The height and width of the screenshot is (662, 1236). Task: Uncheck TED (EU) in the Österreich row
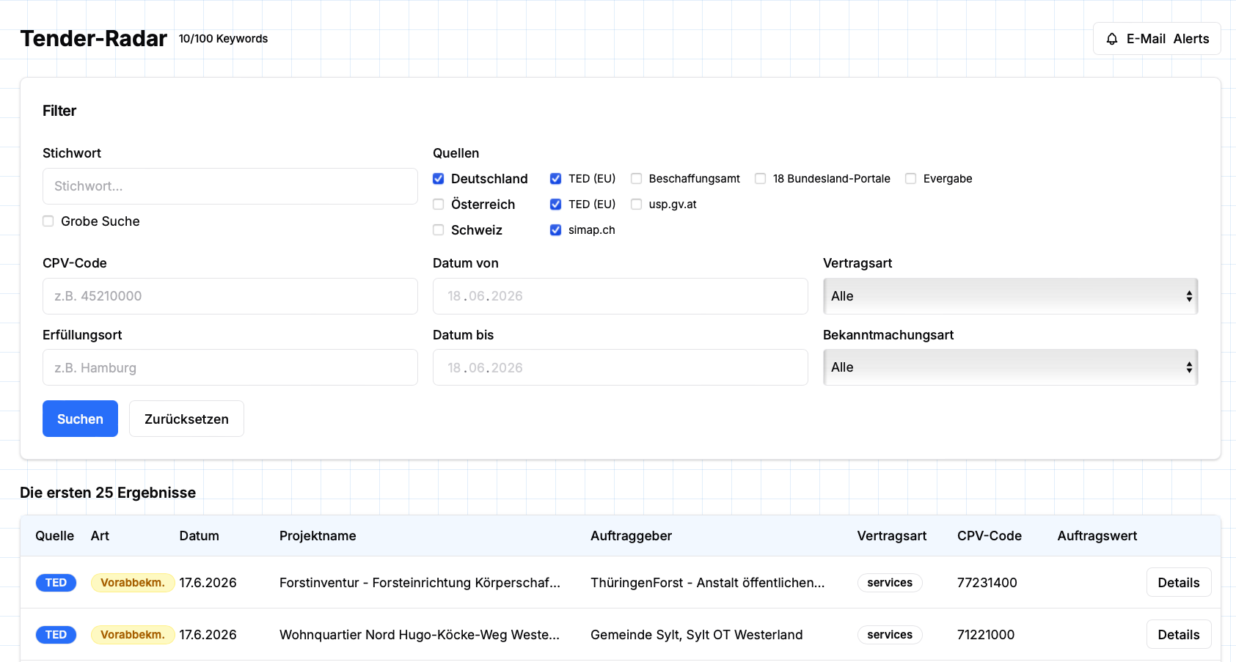pos(556,205)
